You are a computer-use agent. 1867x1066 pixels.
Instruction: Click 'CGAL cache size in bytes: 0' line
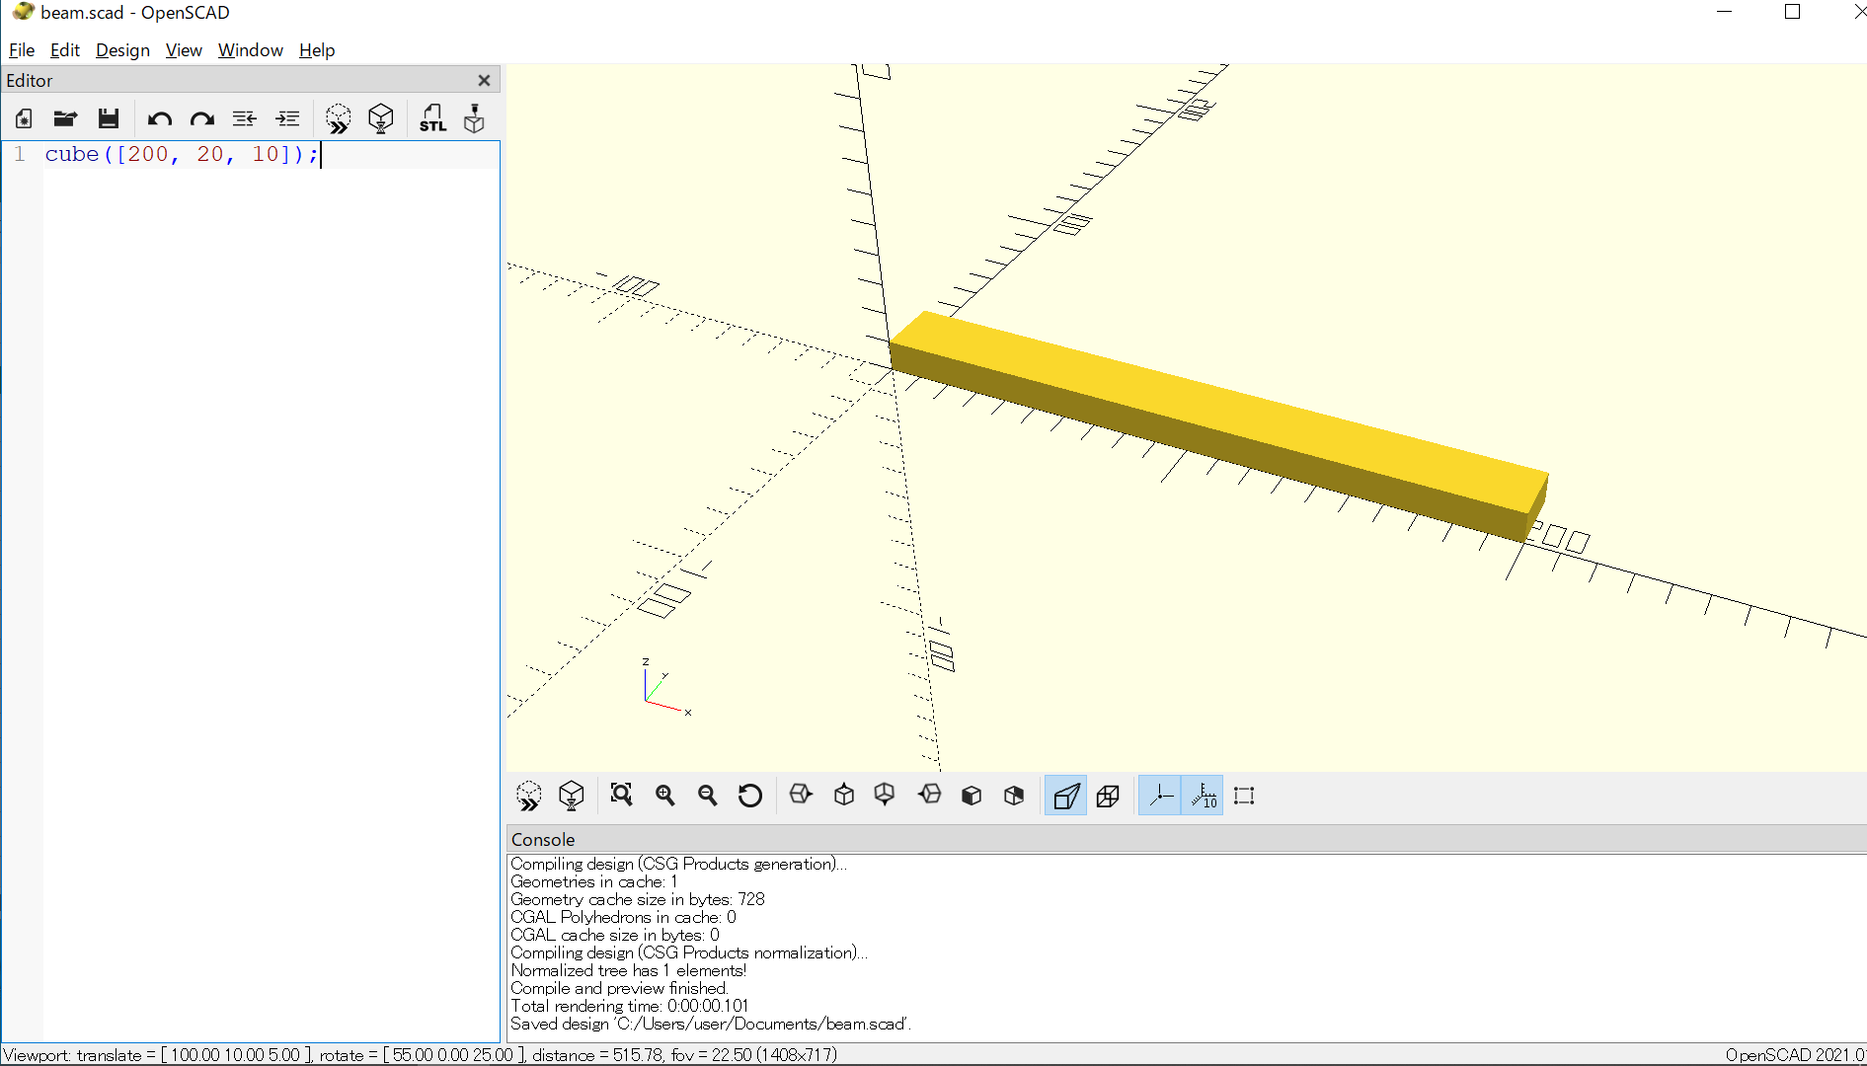click(615, 936)
